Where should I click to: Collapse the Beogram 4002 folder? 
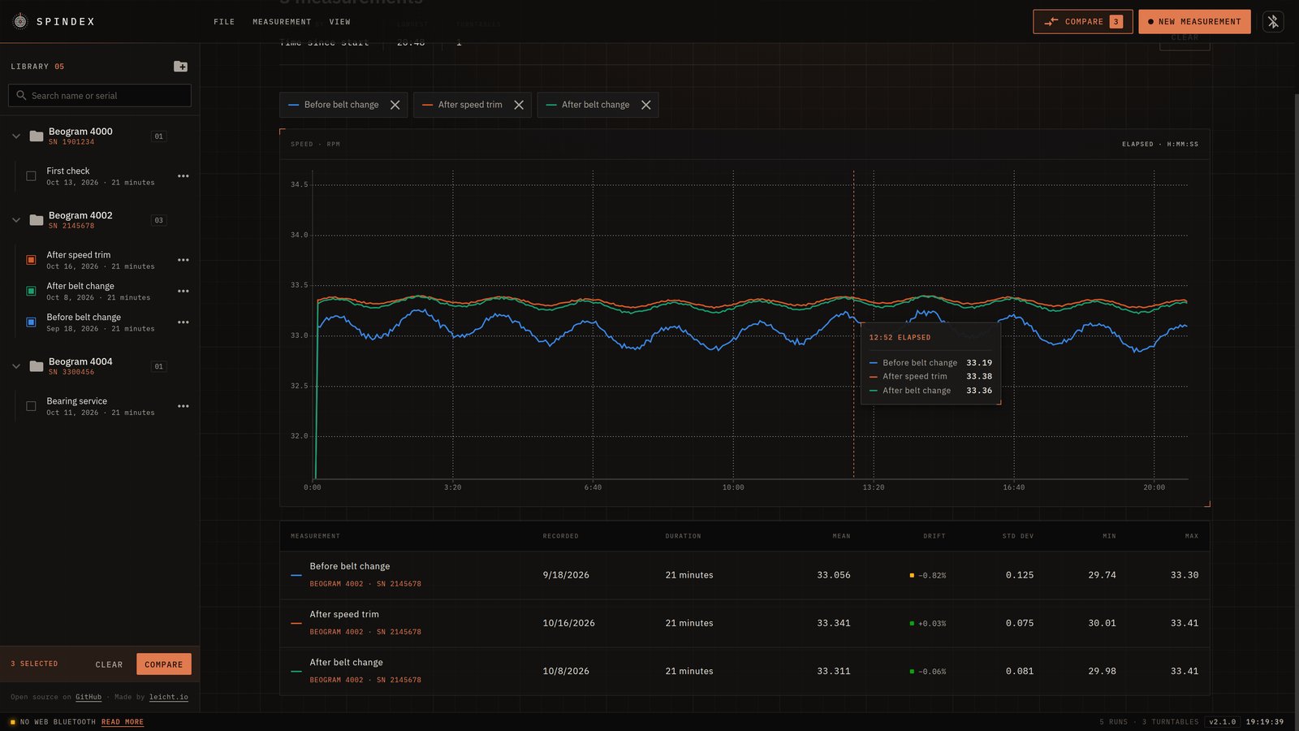coord(15,220)
